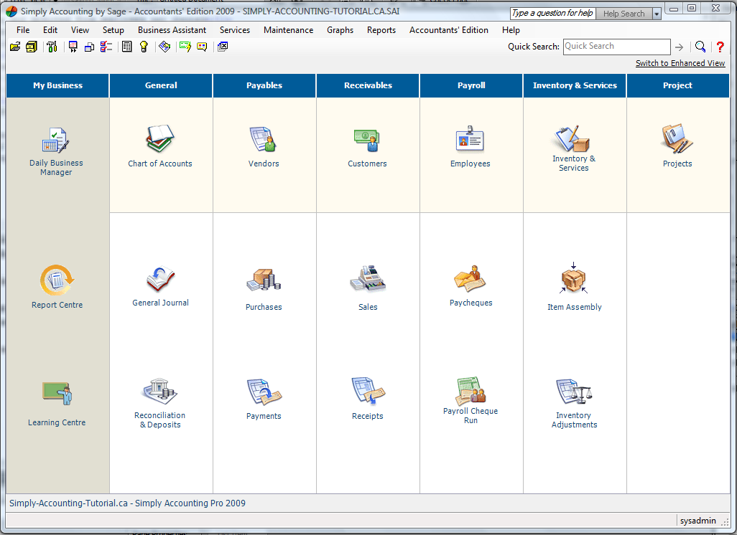Open the Reports menu
Image resolution: width=737 pixels, height=535 pixels.
click(381, 30)
